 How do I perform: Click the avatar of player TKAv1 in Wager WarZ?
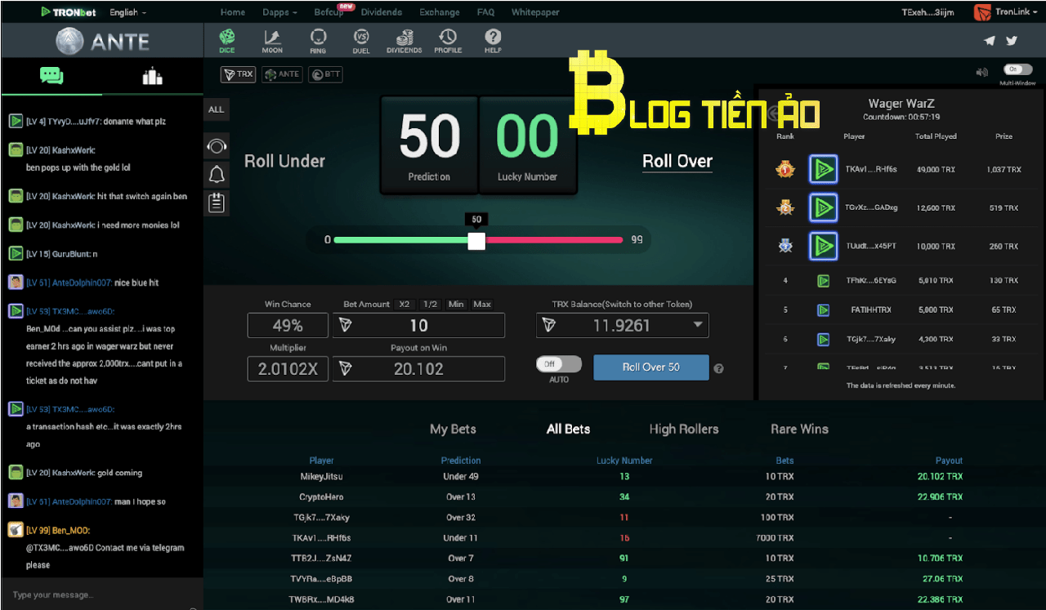pos(824,170)
